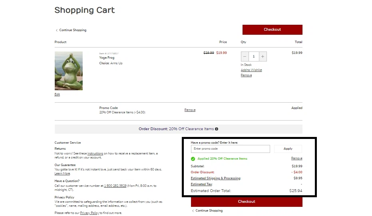Click the Edit link under the frog image
The width and height of the screenshot is (372, 216).
coord(57,95)
